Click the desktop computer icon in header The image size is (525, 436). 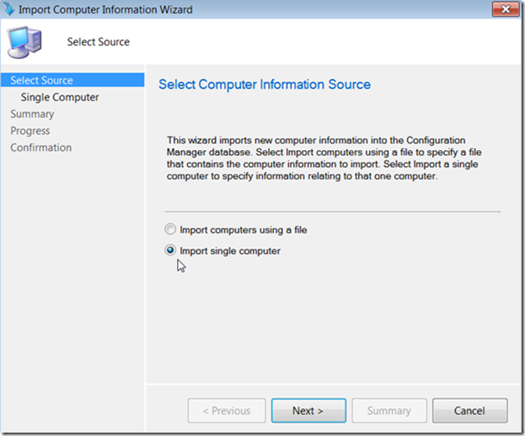(x=25, y=42)
